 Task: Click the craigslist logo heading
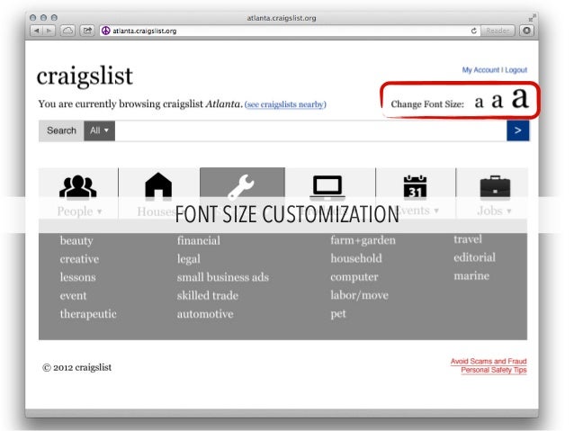coord(85,76)
